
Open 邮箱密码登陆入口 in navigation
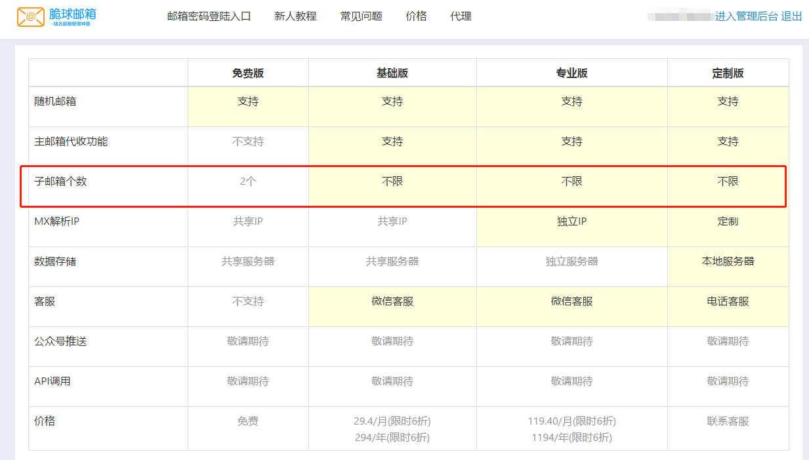tap(209, 16)
